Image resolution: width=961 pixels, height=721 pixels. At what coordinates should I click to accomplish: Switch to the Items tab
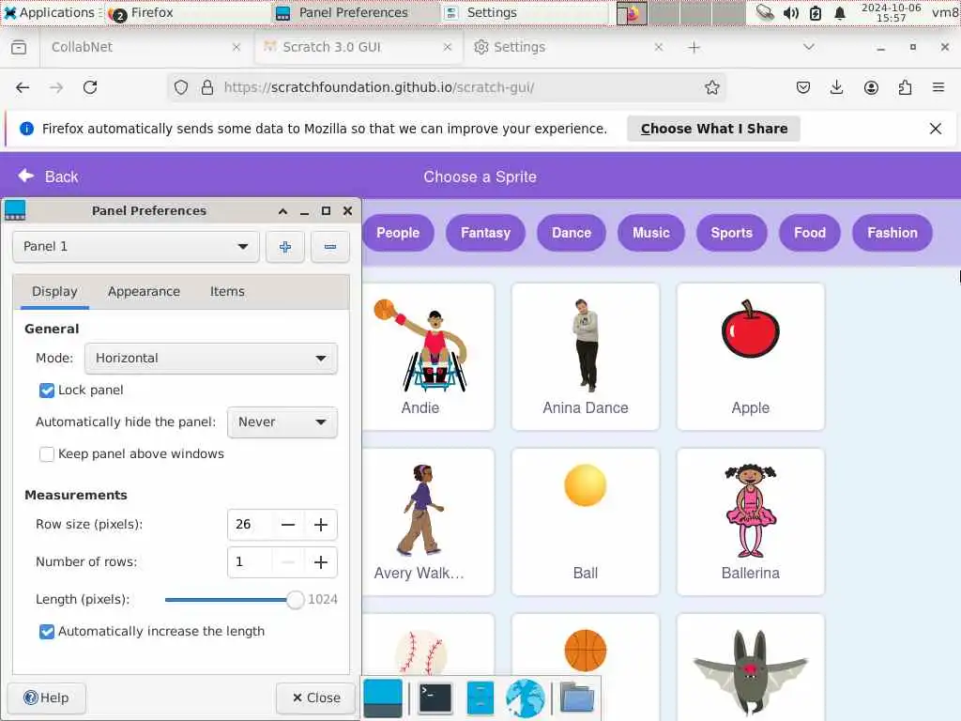pyautogui.click(x=227, y=292)
